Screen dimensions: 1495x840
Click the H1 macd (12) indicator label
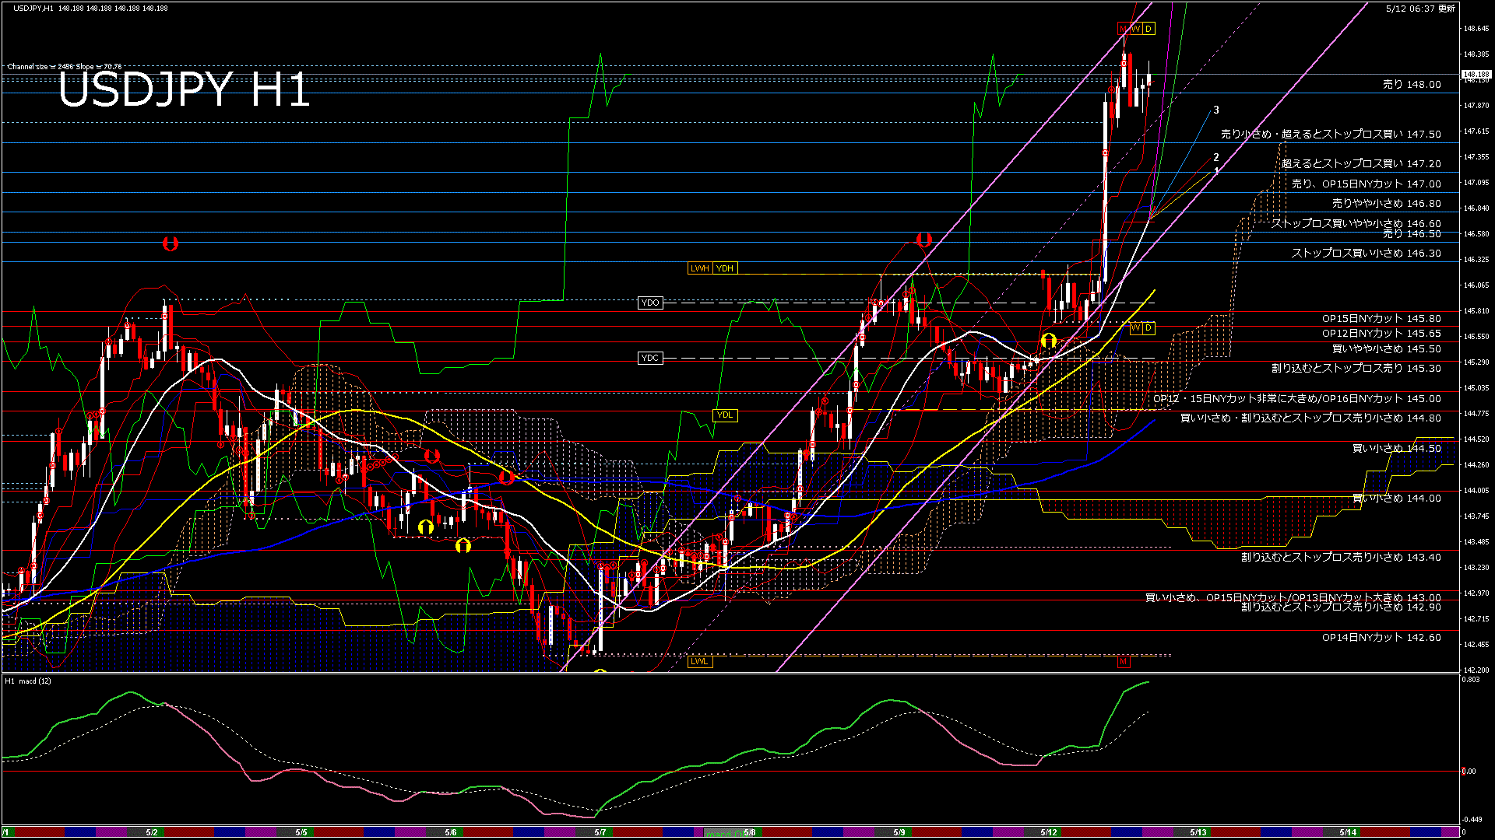click(x=29, y=681)
